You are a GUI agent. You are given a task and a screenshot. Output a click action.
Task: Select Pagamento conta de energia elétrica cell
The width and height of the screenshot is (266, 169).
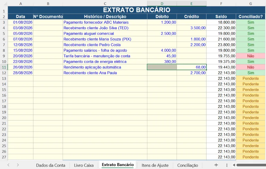(x=105, y=62)
